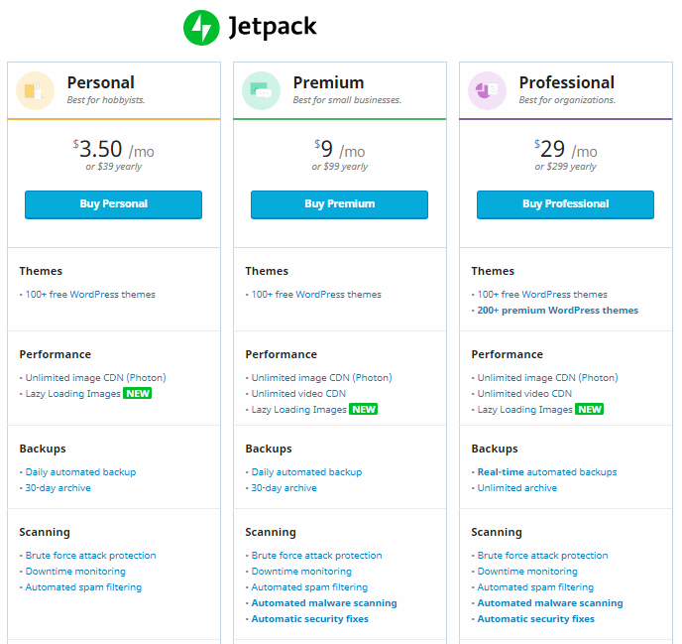Click 'Best for hobbyists.' tagline
Screen dimensions: 682x644
point(106,100)
